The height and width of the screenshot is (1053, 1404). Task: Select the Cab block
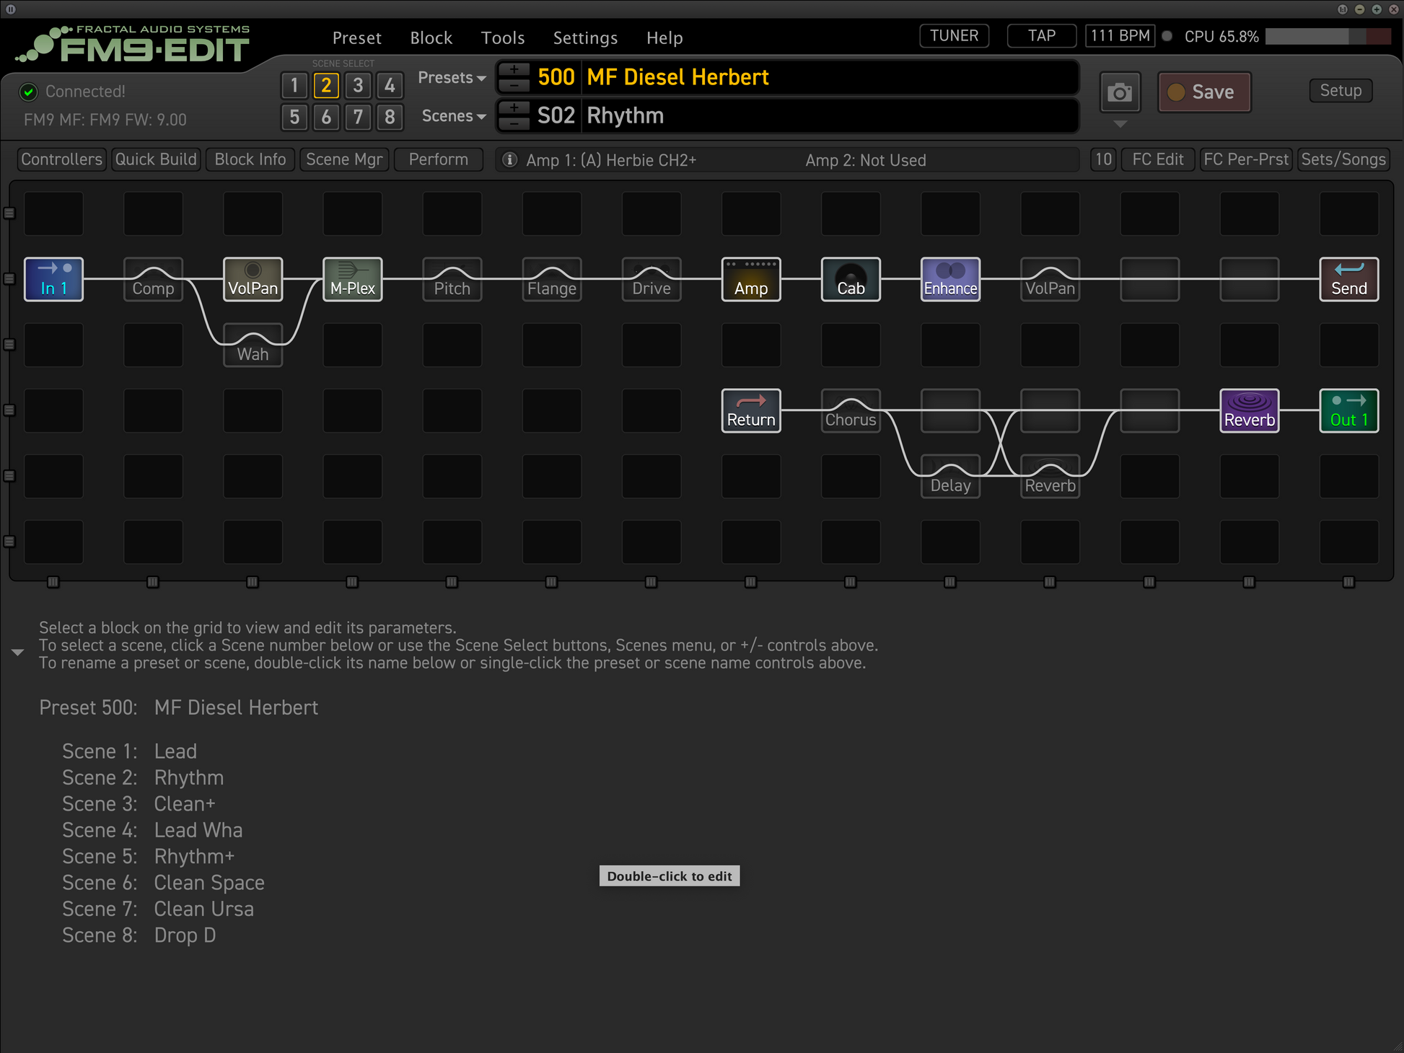[851, 279]
